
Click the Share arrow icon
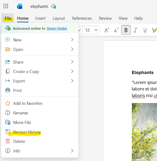[x=8, y=62]
